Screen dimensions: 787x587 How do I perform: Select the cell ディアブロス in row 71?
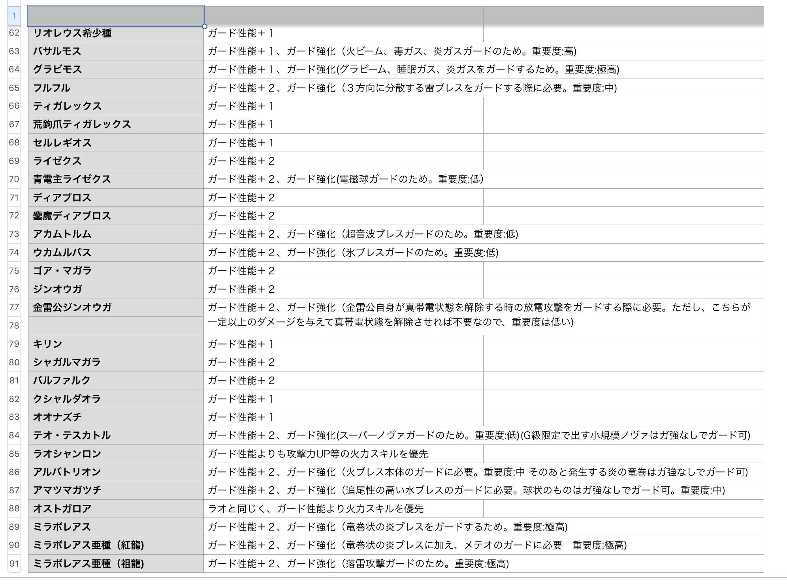116,197
